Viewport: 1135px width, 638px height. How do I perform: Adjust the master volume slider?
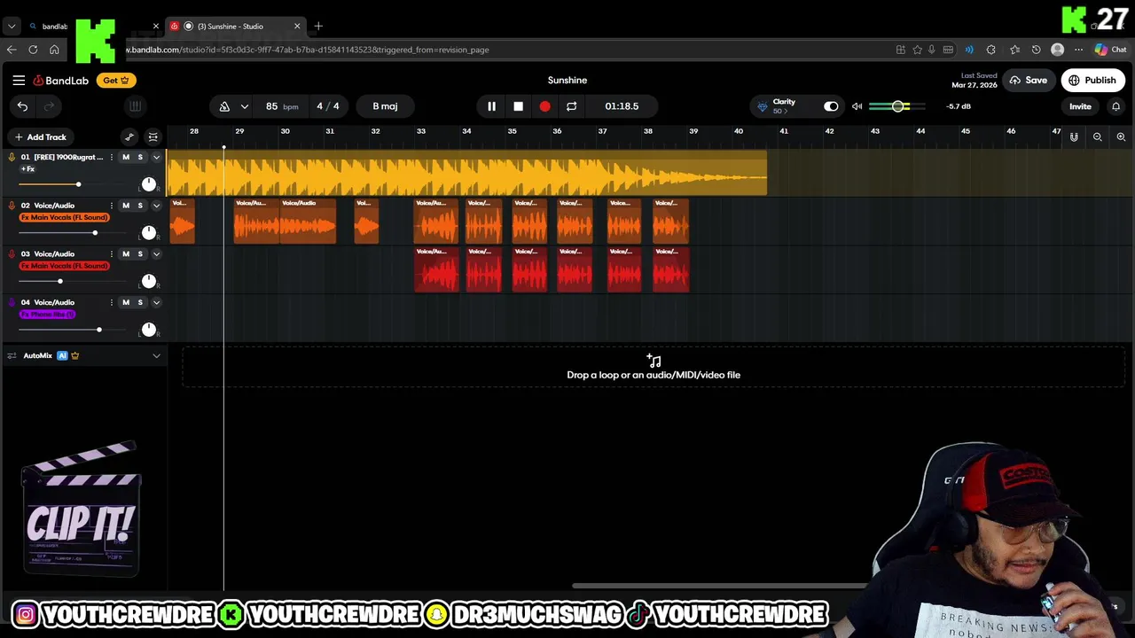[897, 106]
